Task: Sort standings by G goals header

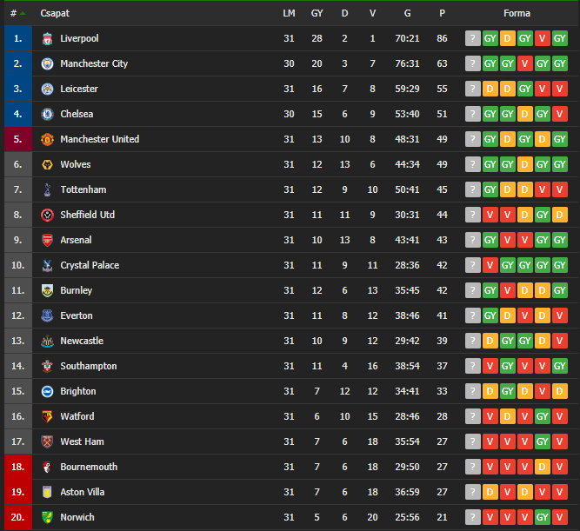Action: 407,13
